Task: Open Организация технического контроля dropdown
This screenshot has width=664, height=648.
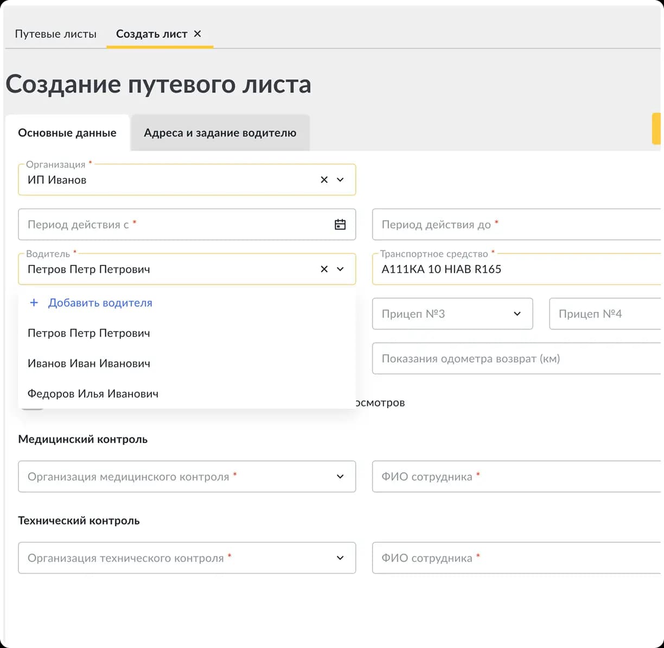Action: (187, 558)
